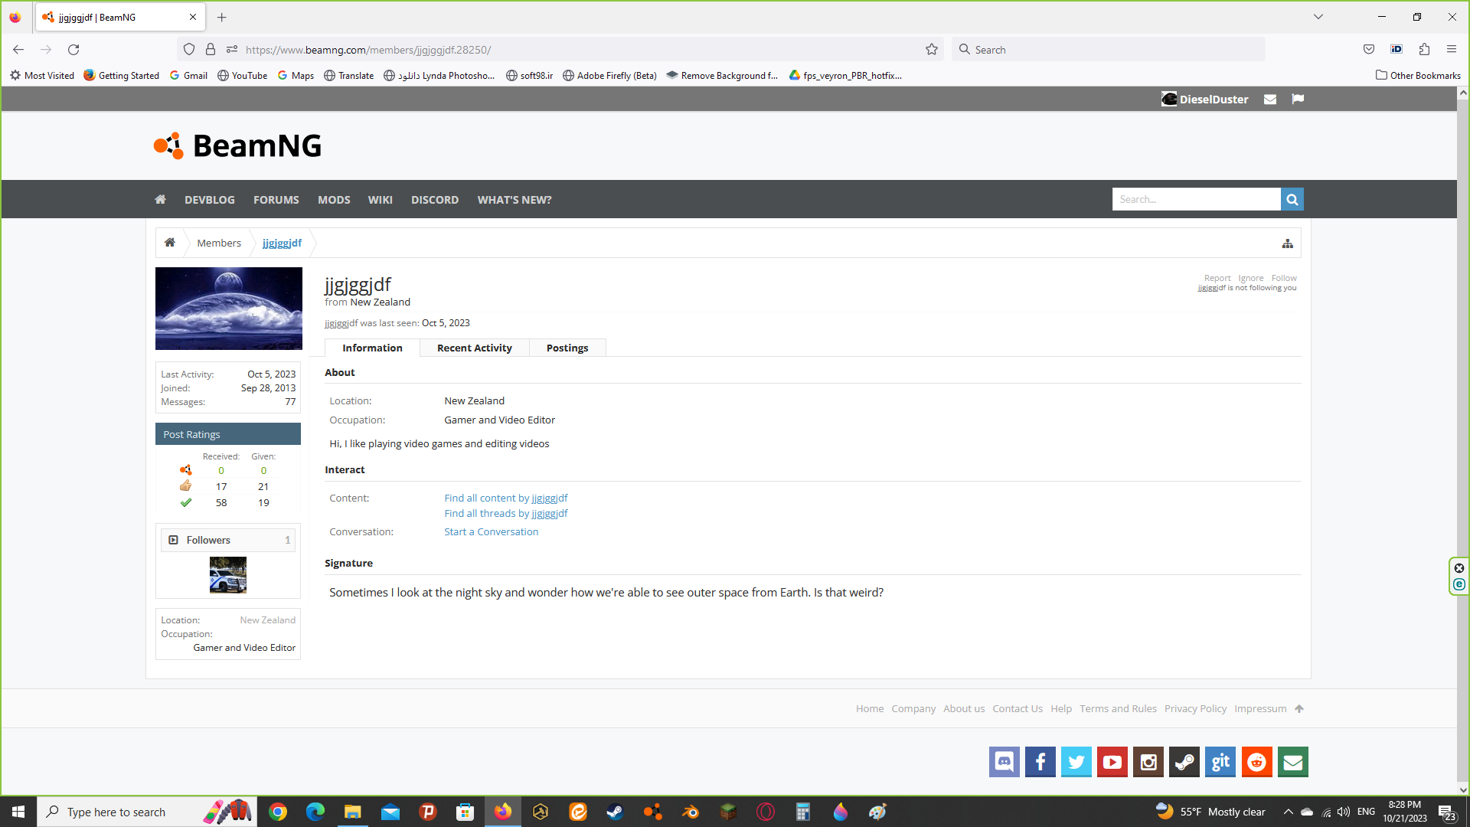Open the inbox envelope icon
Image resolution: width=1470 pixels, height=827 pixels.
tap(1270, 100)
